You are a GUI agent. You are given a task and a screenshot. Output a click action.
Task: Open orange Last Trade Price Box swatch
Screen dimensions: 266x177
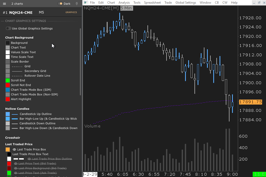(8, 149)
